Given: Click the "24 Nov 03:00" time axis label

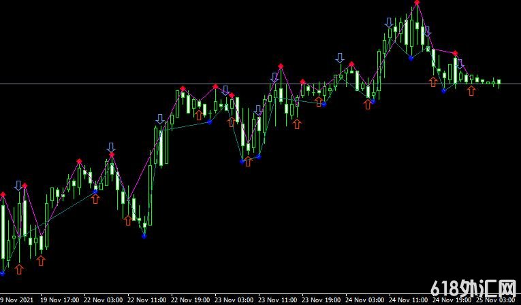Looking at the screenshot, I should [x=366, y=300].
